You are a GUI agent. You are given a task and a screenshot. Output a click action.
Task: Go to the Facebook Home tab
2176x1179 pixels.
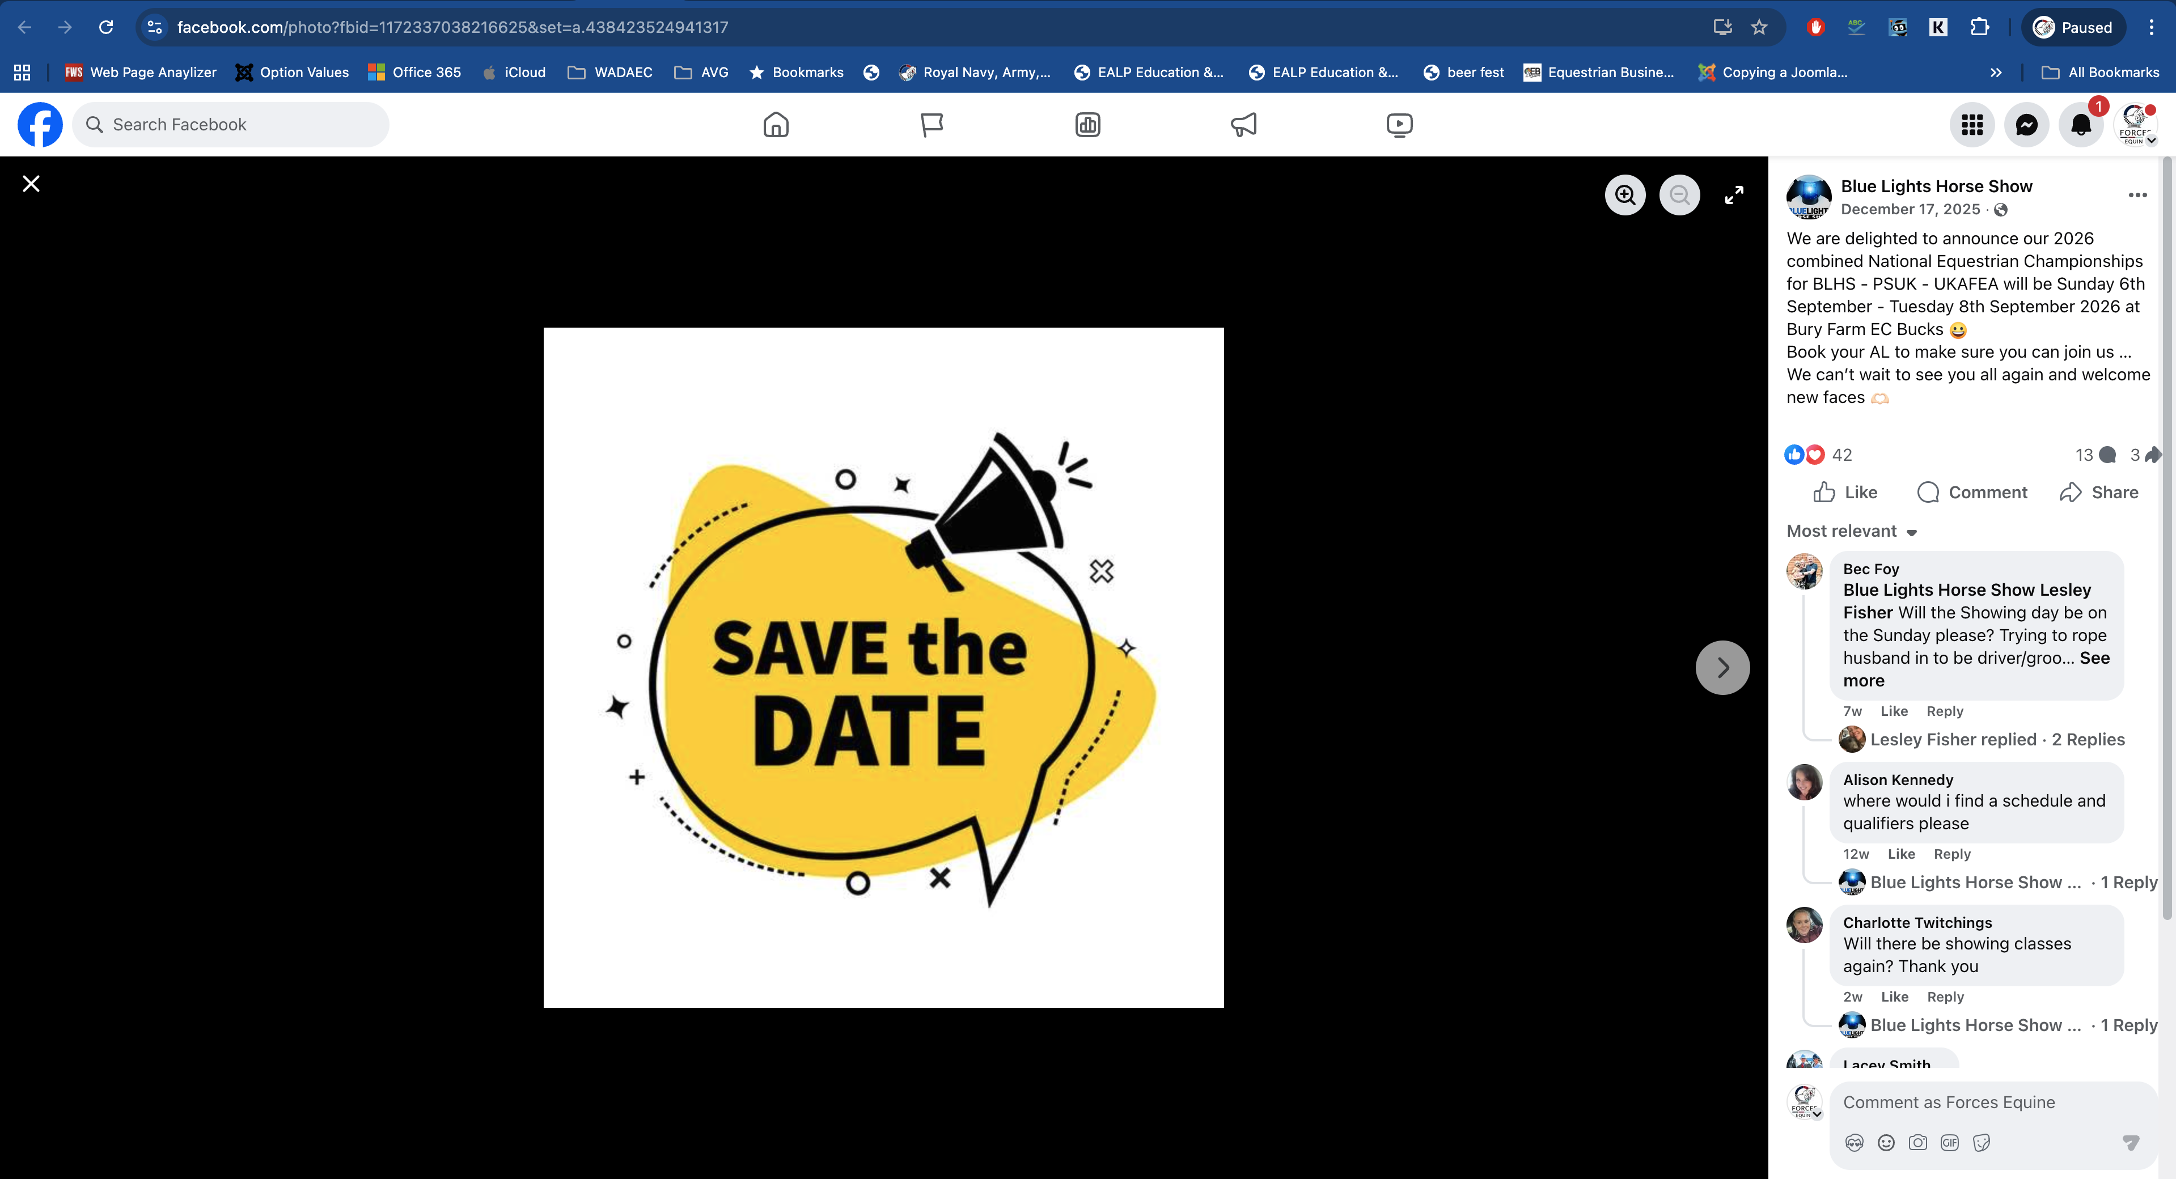(x=776, y=125)
